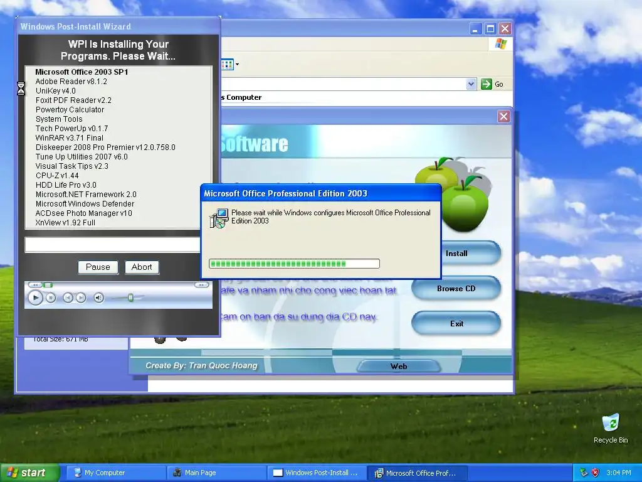Click the Windows logo in My Computer window
This screenshot has width=642, height=482.
pyautogui.click(x=500, y=44)
